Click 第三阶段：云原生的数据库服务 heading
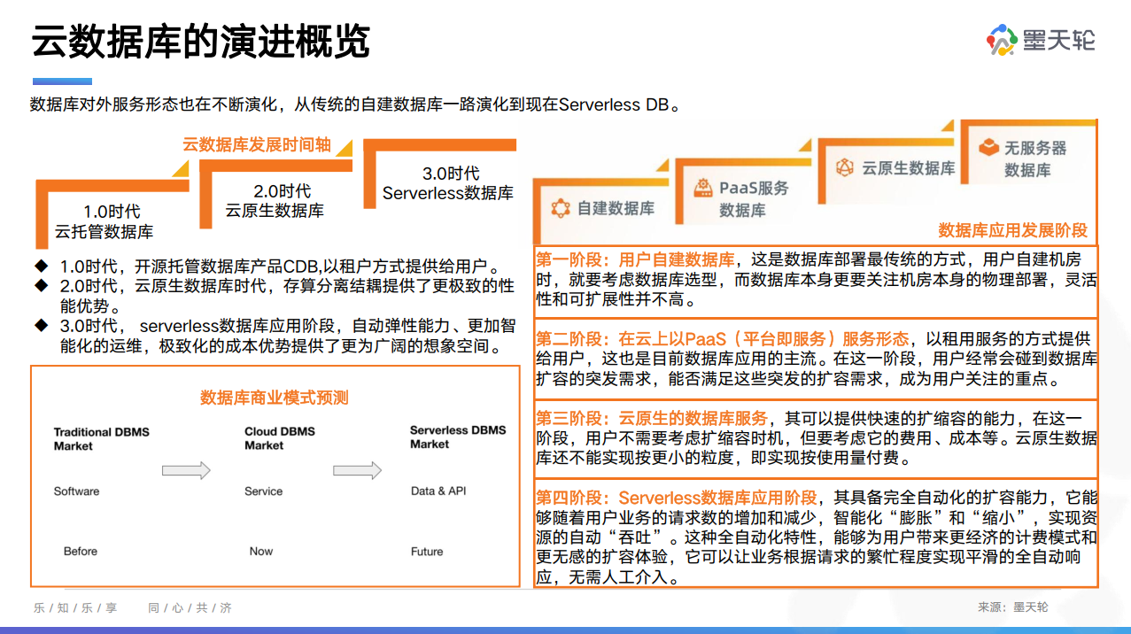The width and height of the screenshot is (1131, 634). [652, 418]
